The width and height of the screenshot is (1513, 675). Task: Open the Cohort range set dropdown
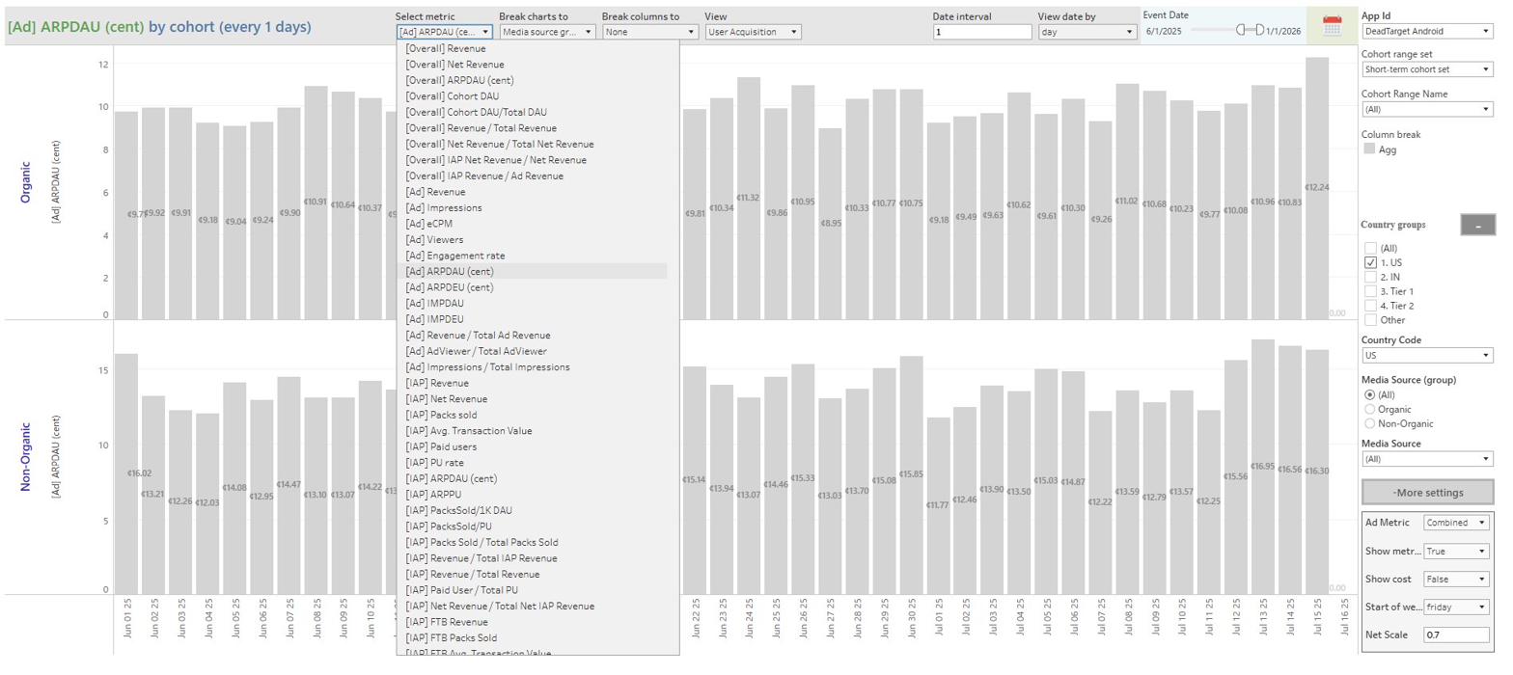click(x=1427, y=69)
